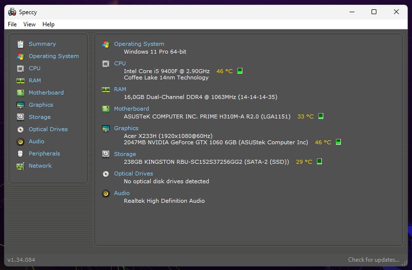
Task: Click Acer X233H monitor text
Action: click(x=168, y=136)
